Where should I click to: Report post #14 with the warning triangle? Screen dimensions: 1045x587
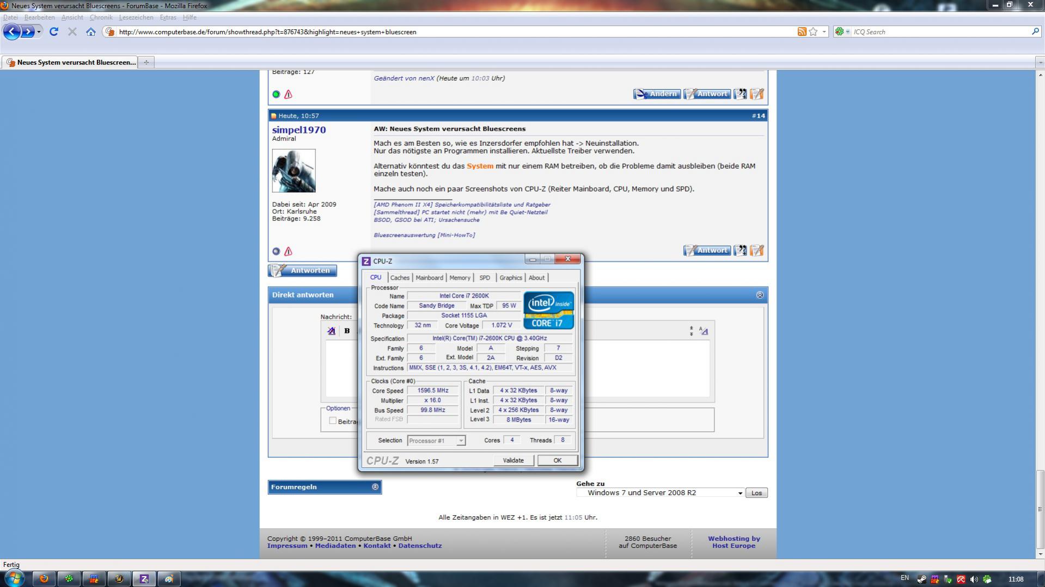coord(288,251)
